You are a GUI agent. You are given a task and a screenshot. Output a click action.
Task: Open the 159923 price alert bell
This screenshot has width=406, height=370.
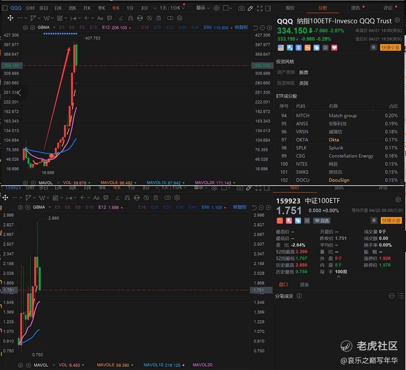click(374, 220)
